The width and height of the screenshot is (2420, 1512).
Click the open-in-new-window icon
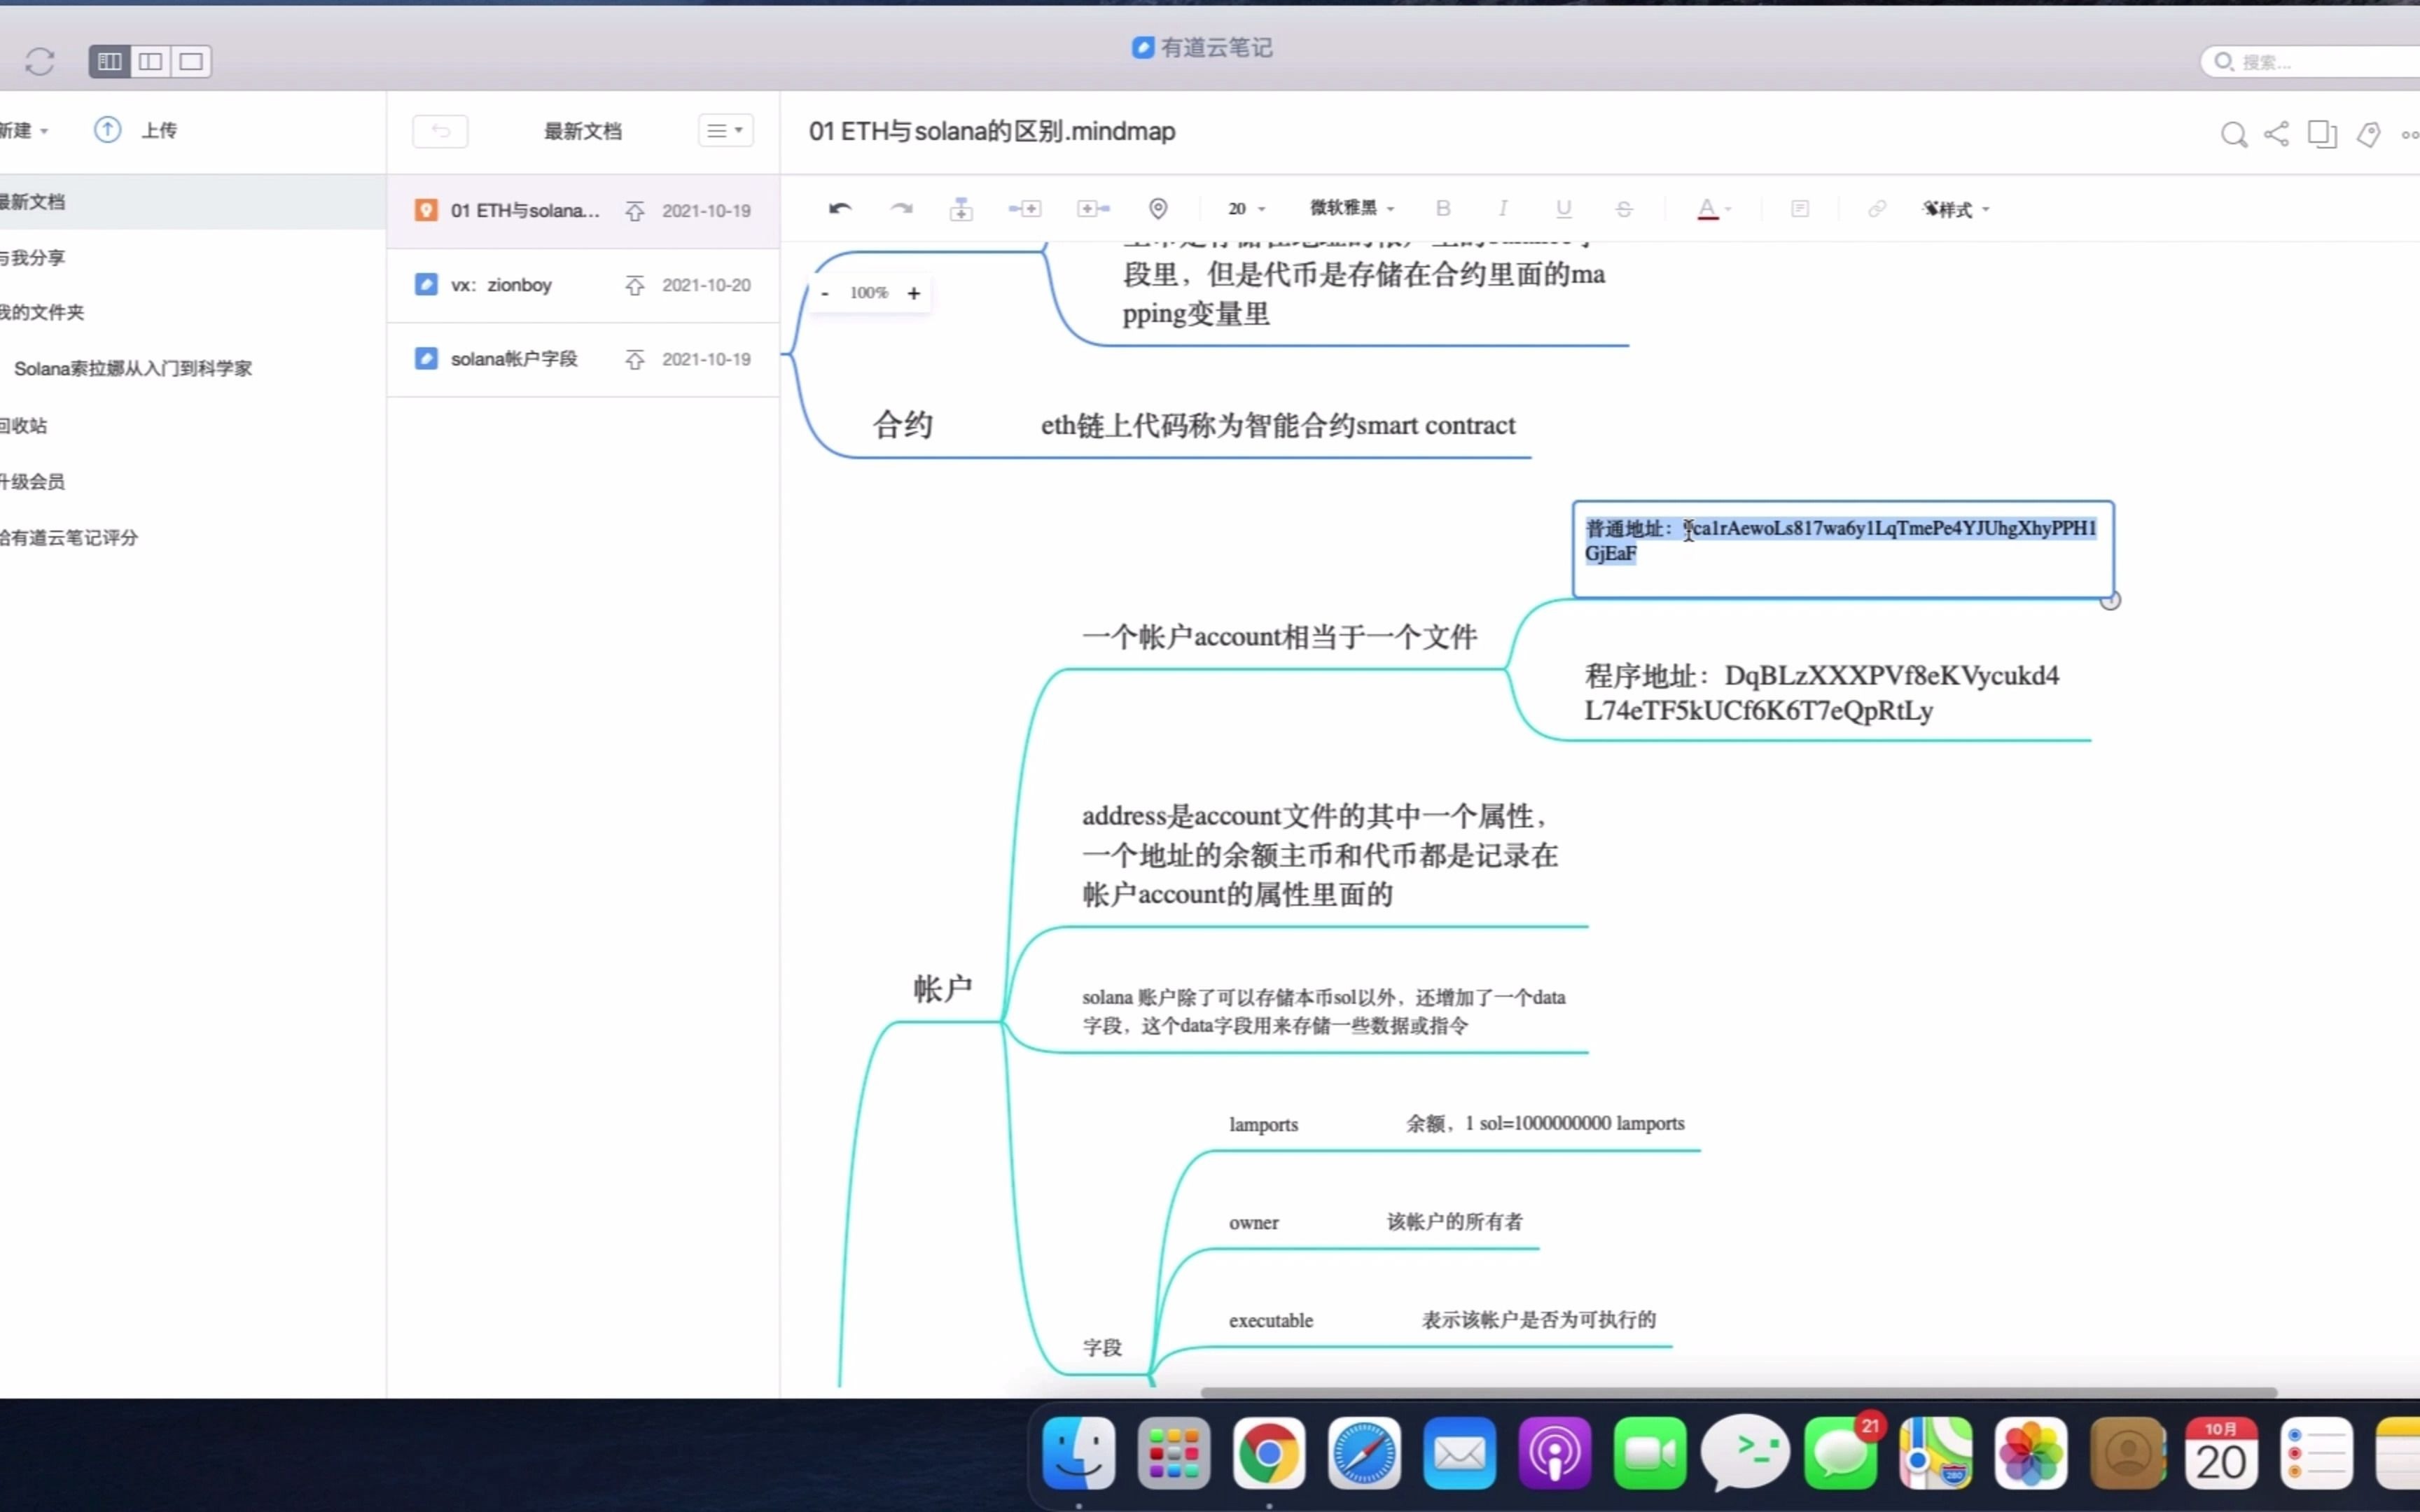coord(2322,134)
